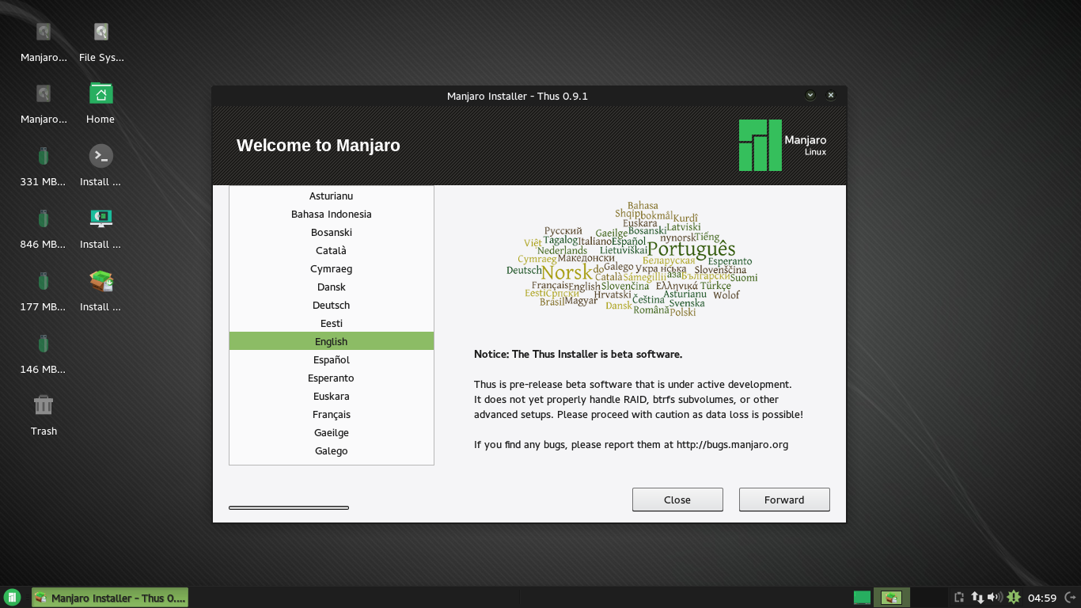1081x608 pixels.
Task: Click the Manjaro Linux logo in header
Action: [x=783, y=145]
